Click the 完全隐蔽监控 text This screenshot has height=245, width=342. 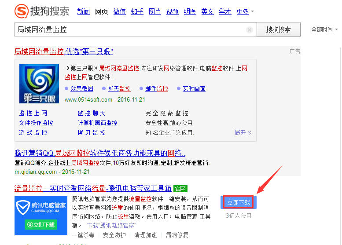(167, 113)
